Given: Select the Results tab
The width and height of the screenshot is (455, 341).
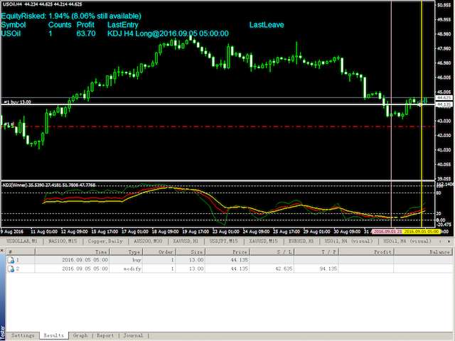Looking at the screenshot, I should (53, 335).
